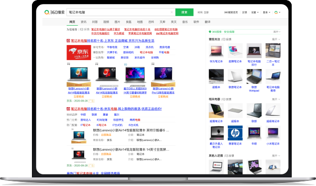This screenshot has width=316, height=186.
Task: Open the Lenovo Pro13 laptop product image
Action: pyautogui.click(x=163, y=74)
